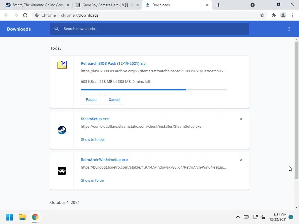The width and height of the screenshot is (299, 224).
Task: Open the Chrome profile avatar
Action: [283, 15]
